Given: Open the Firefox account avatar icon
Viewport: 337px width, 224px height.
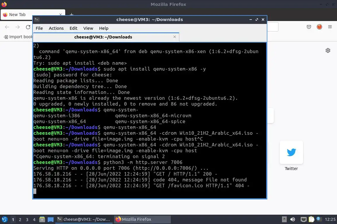Looking at the screenshot, I should point(319,27).
